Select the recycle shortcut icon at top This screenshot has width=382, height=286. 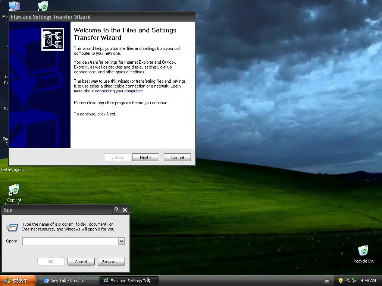[43, 6]
